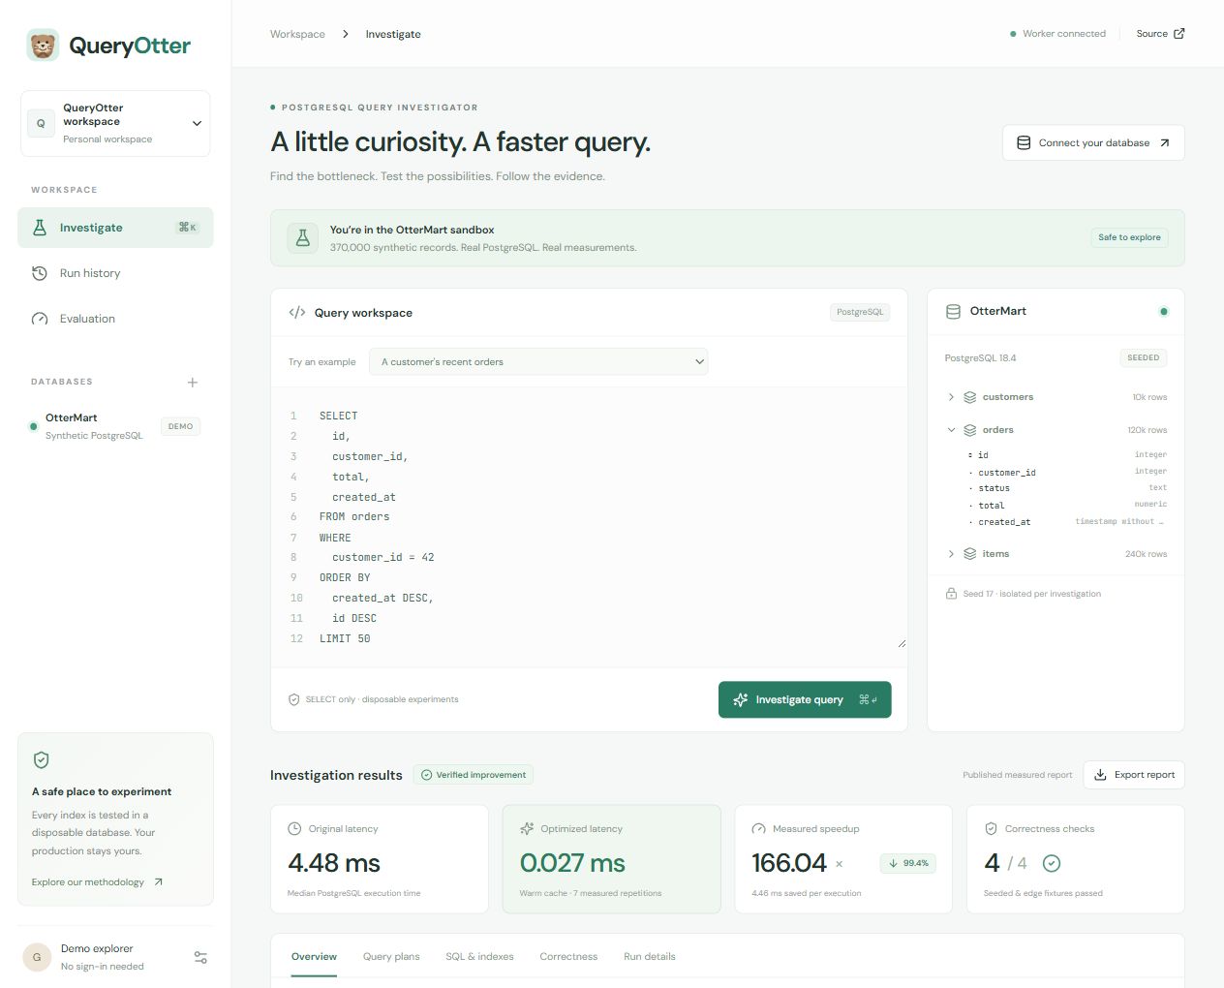Open settings sliders icon beside Demo explorer
Screen dimensions: 1224x988
[200, 957]
